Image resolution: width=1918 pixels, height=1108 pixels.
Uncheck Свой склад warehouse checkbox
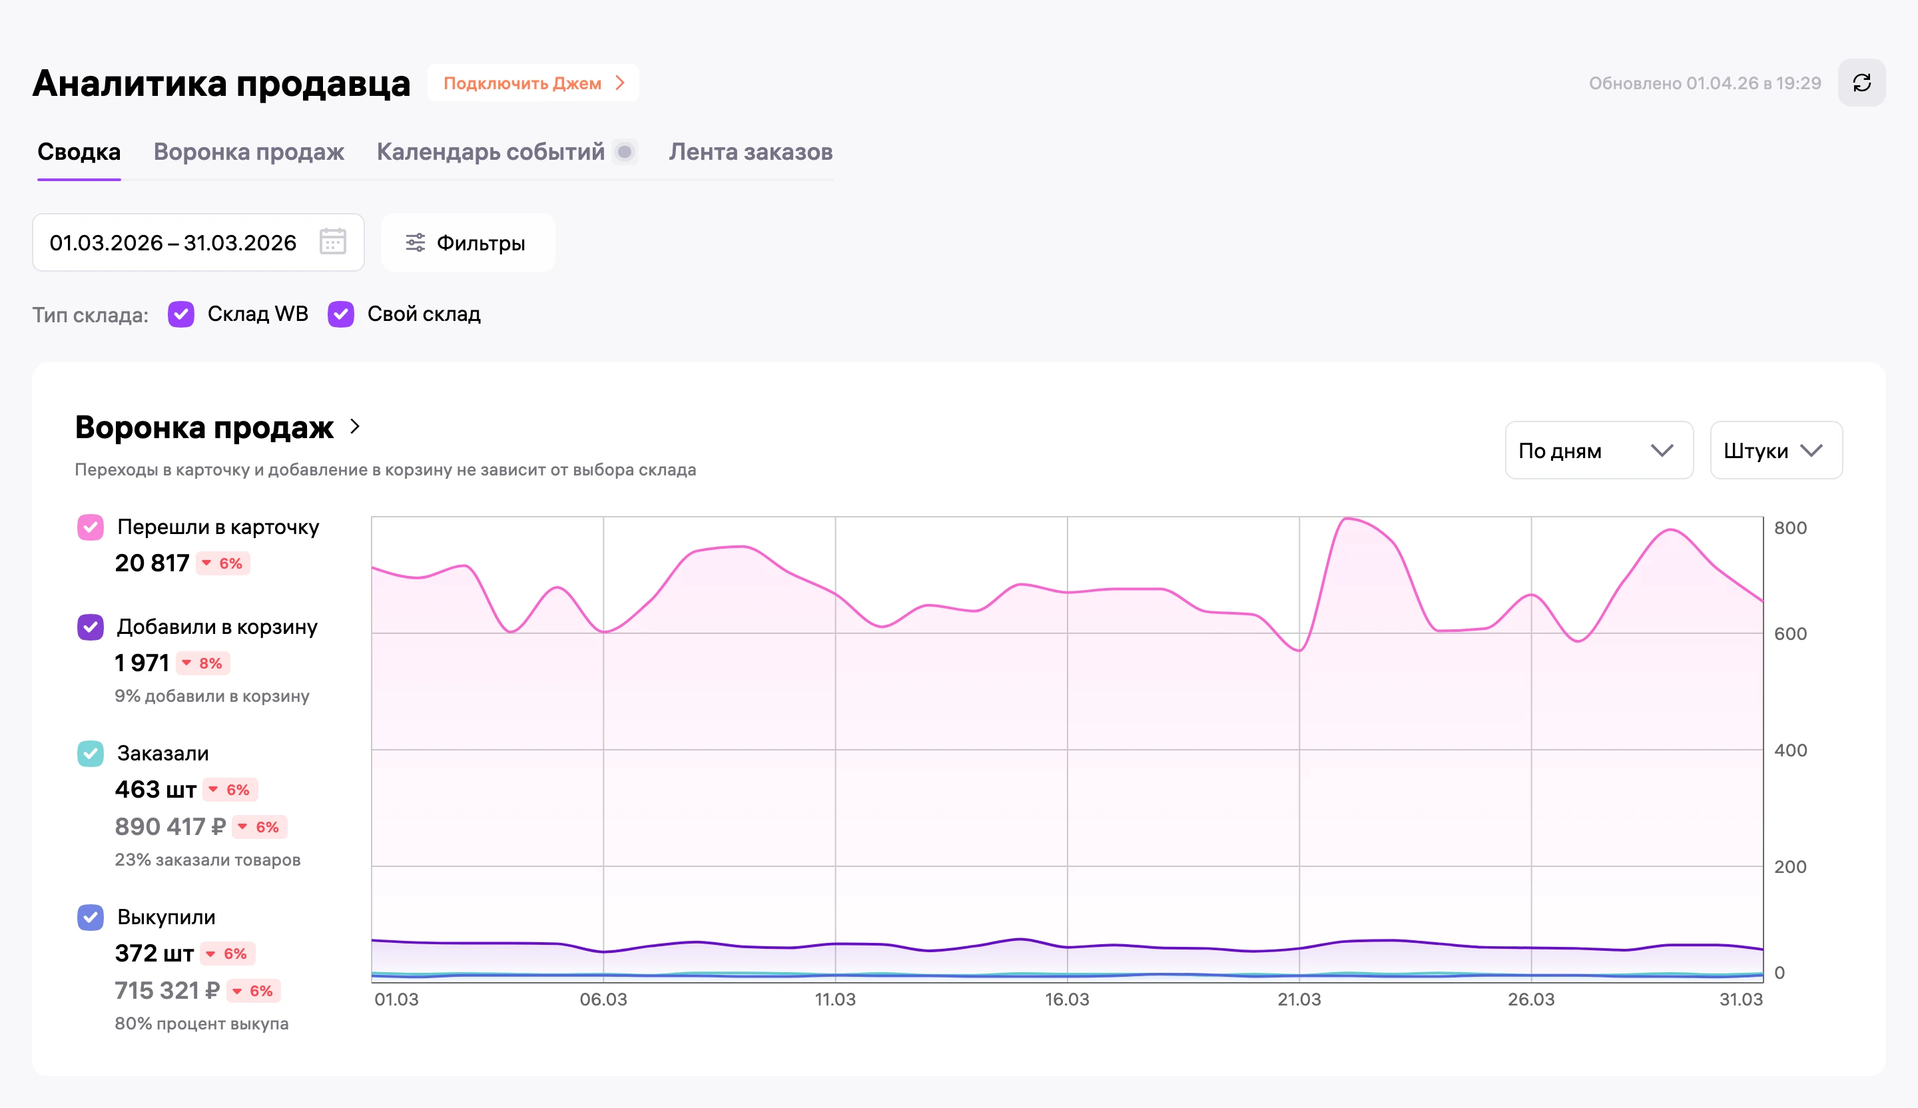pyautogui.click(x=341, y=314)
